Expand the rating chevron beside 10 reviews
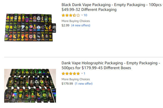Screen dimensions: 163x108 click(82, 15)
